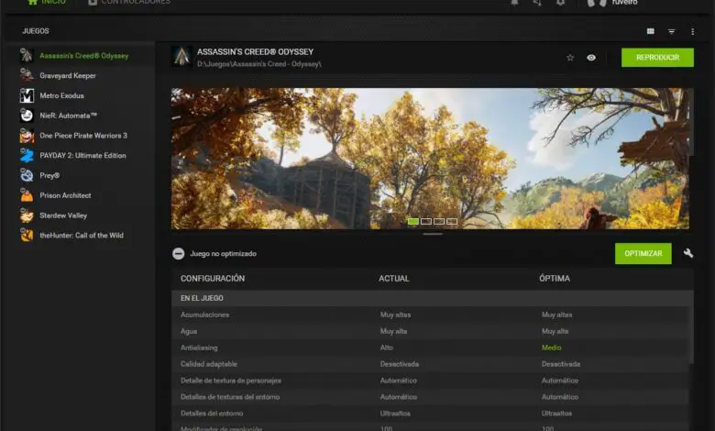Click the ACTUAL column header
This screenshot has width=715, height=431.
[x=393, y=278]
